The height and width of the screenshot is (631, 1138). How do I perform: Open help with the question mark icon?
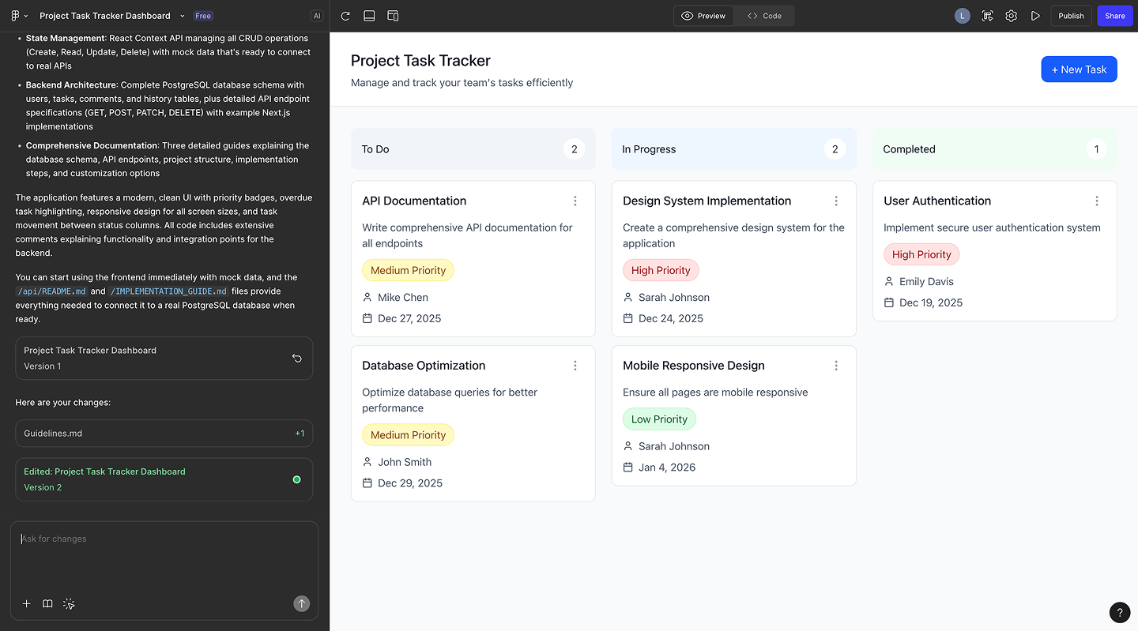tap(1119, 612)
